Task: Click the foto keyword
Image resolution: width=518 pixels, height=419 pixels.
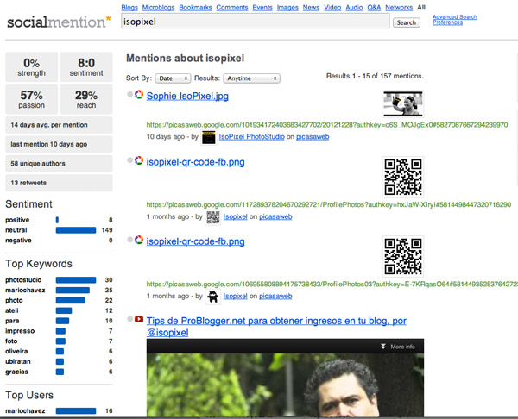Action: [11, 341]
